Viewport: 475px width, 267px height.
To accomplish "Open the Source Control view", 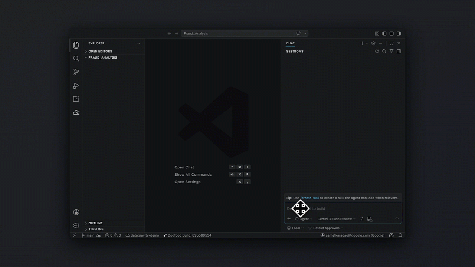I will 76,72.
